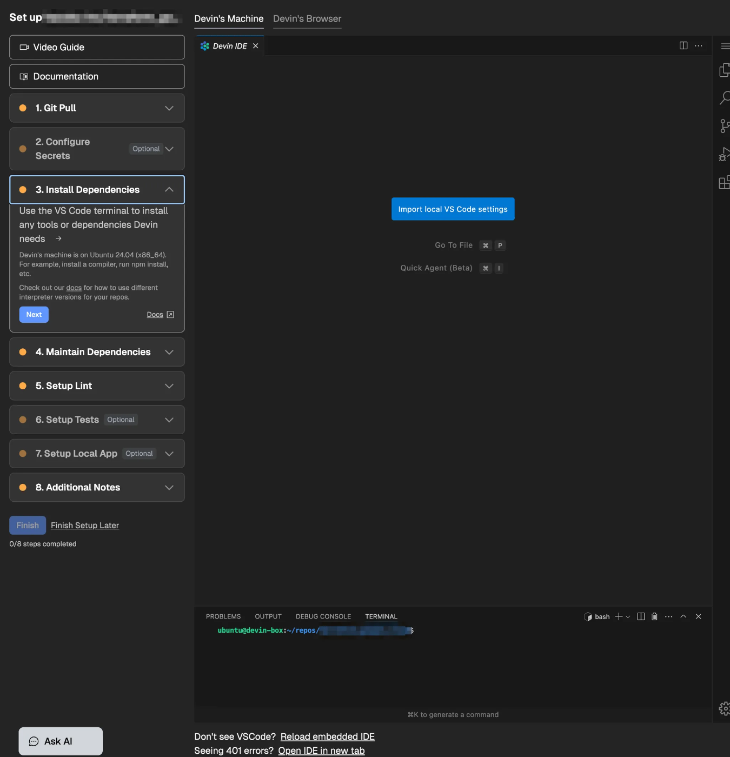This screenshot has width=730, height=757.
Task: Click the Finish button
Action: [x=28, y=526]
